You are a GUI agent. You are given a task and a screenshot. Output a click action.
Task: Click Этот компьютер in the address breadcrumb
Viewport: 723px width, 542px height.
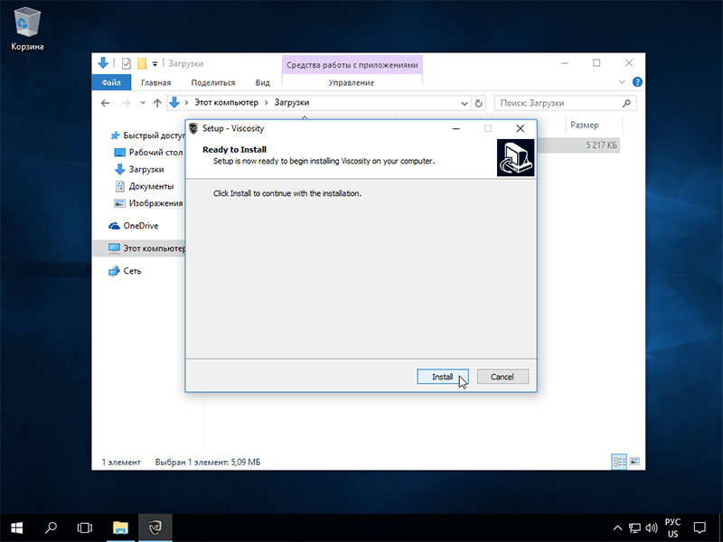click(x=226, y=103)
